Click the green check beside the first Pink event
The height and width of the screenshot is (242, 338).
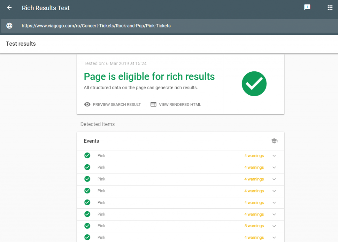(x=87, y=155)
